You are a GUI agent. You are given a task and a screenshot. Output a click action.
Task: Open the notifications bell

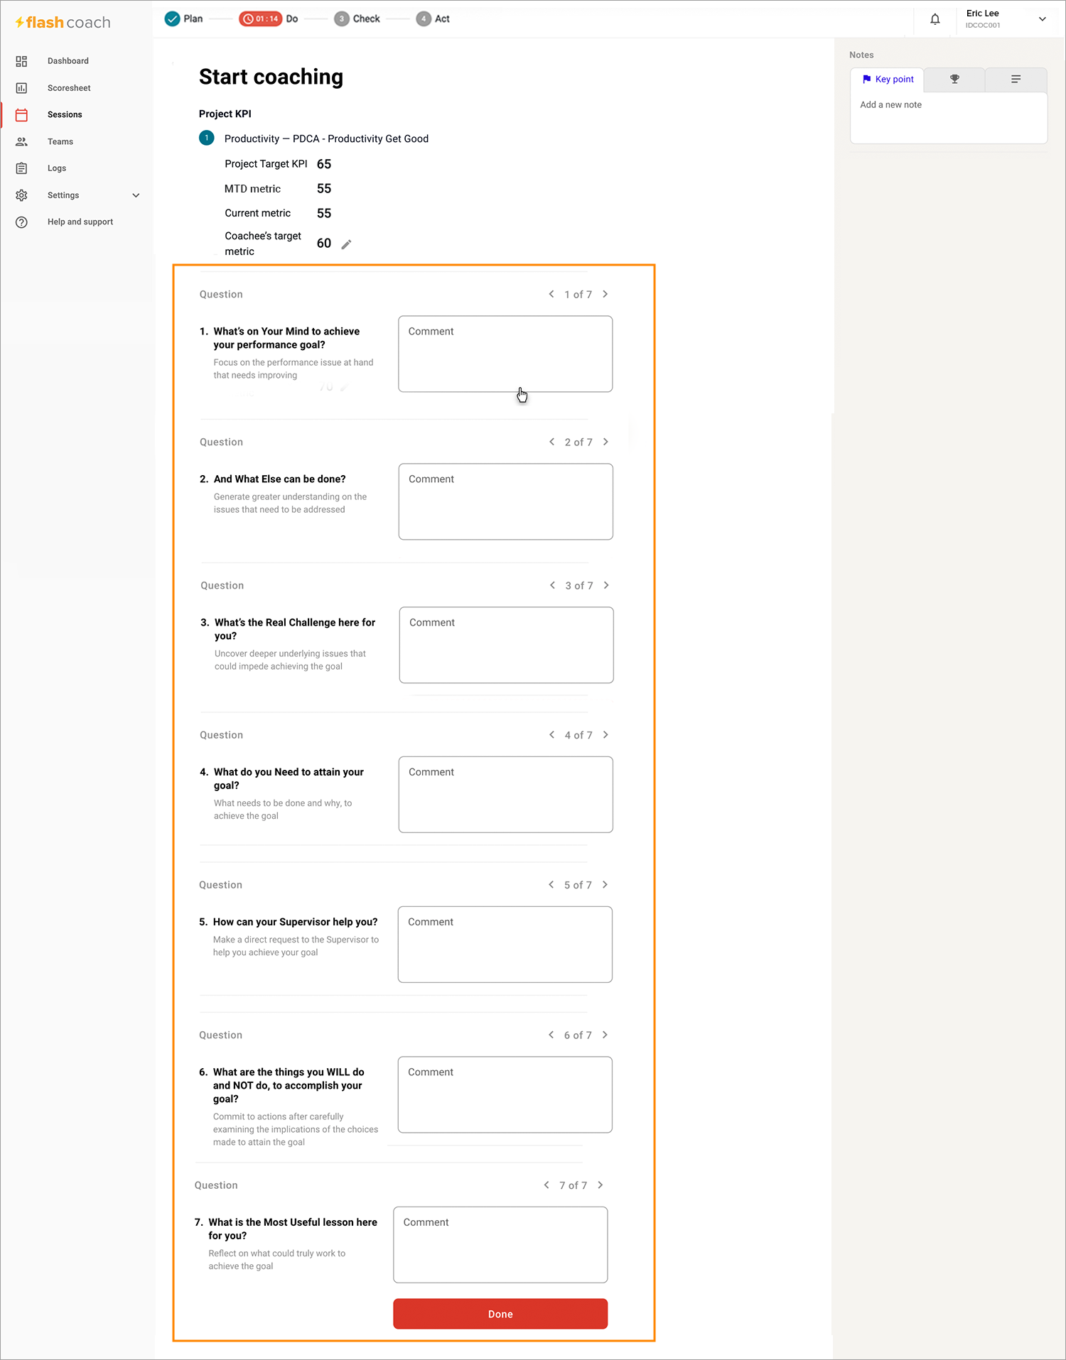pyautogui.click(x=935, y=19)
